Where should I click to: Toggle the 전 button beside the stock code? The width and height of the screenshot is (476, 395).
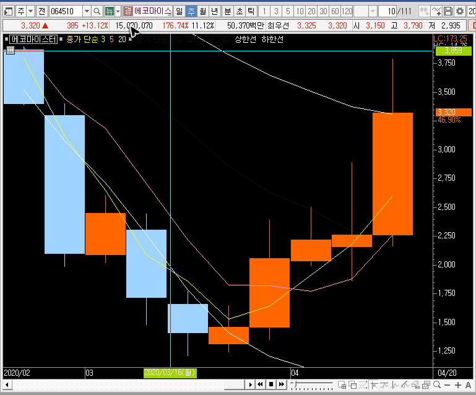pyautogui.click(x=42, y=12)
